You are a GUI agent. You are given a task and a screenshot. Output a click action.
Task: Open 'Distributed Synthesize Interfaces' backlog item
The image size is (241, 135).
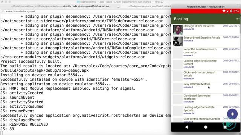point(206,99)
